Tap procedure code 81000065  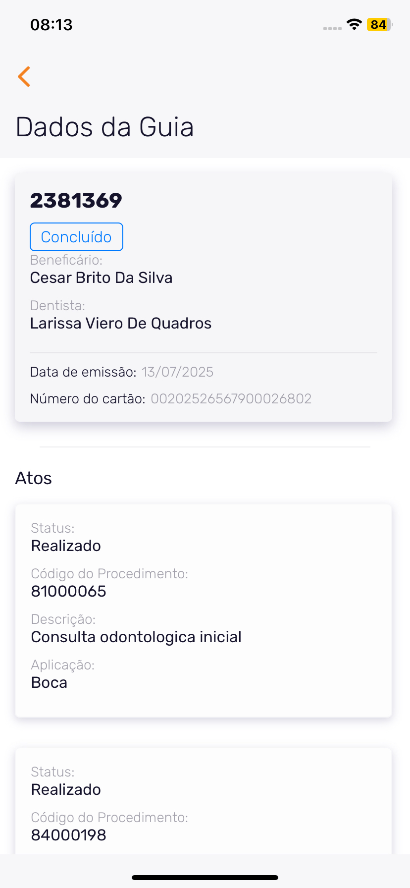click(x=69, y=591)
